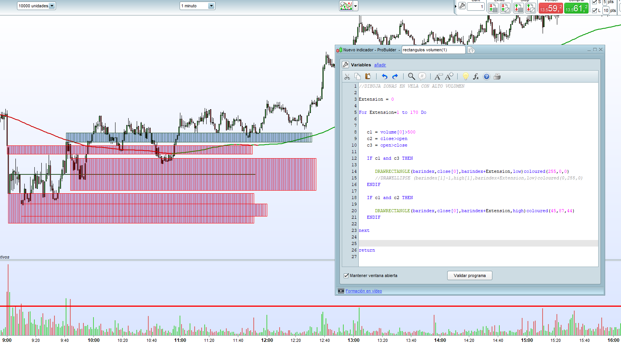The image size is (621, 343).
Task: Click the S points value field
Action: 605,2
